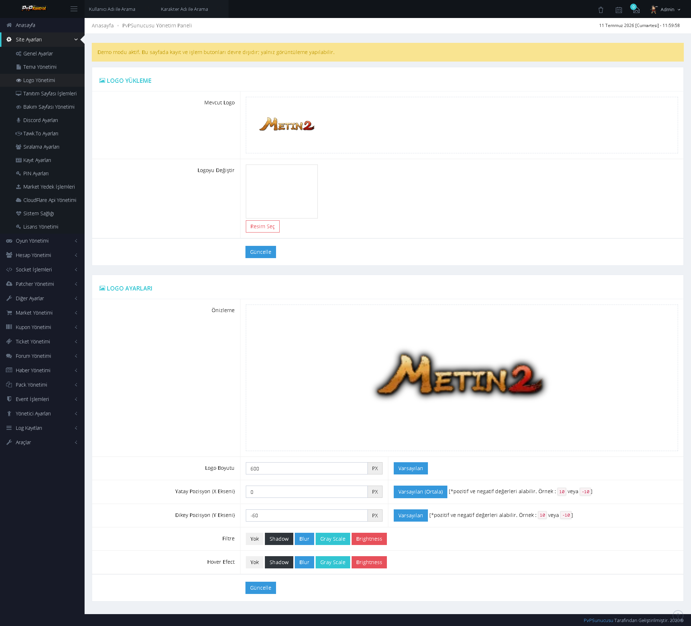
Task: Open the Admin dropdown arrow
Action: pos(679,10)
